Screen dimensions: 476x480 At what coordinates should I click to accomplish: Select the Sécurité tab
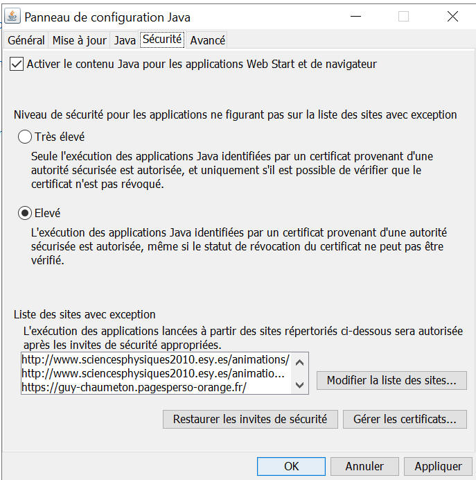coord(162,40)
